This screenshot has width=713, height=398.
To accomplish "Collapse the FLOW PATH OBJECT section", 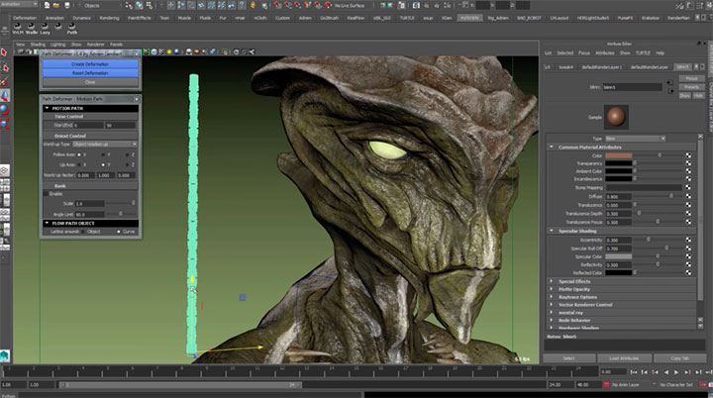I will point(47,224).
